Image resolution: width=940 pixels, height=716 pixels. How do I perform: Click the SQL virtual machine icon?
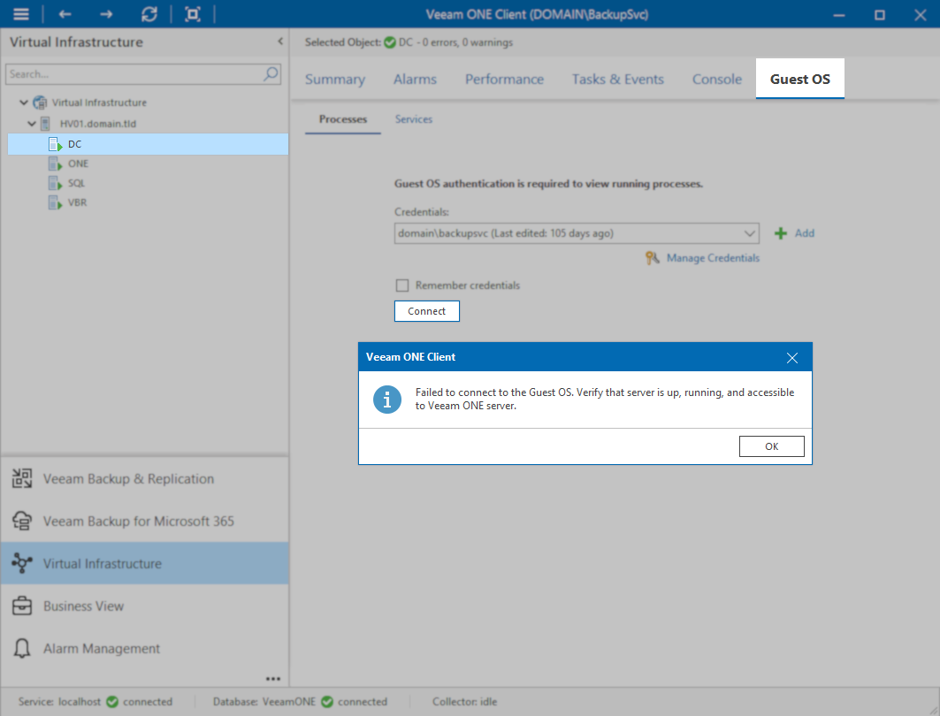pos(55,183)
